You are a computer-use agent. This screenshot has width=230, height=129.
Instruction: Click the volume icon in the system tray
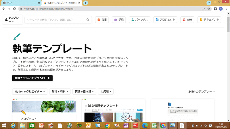(x=197, y=126)
